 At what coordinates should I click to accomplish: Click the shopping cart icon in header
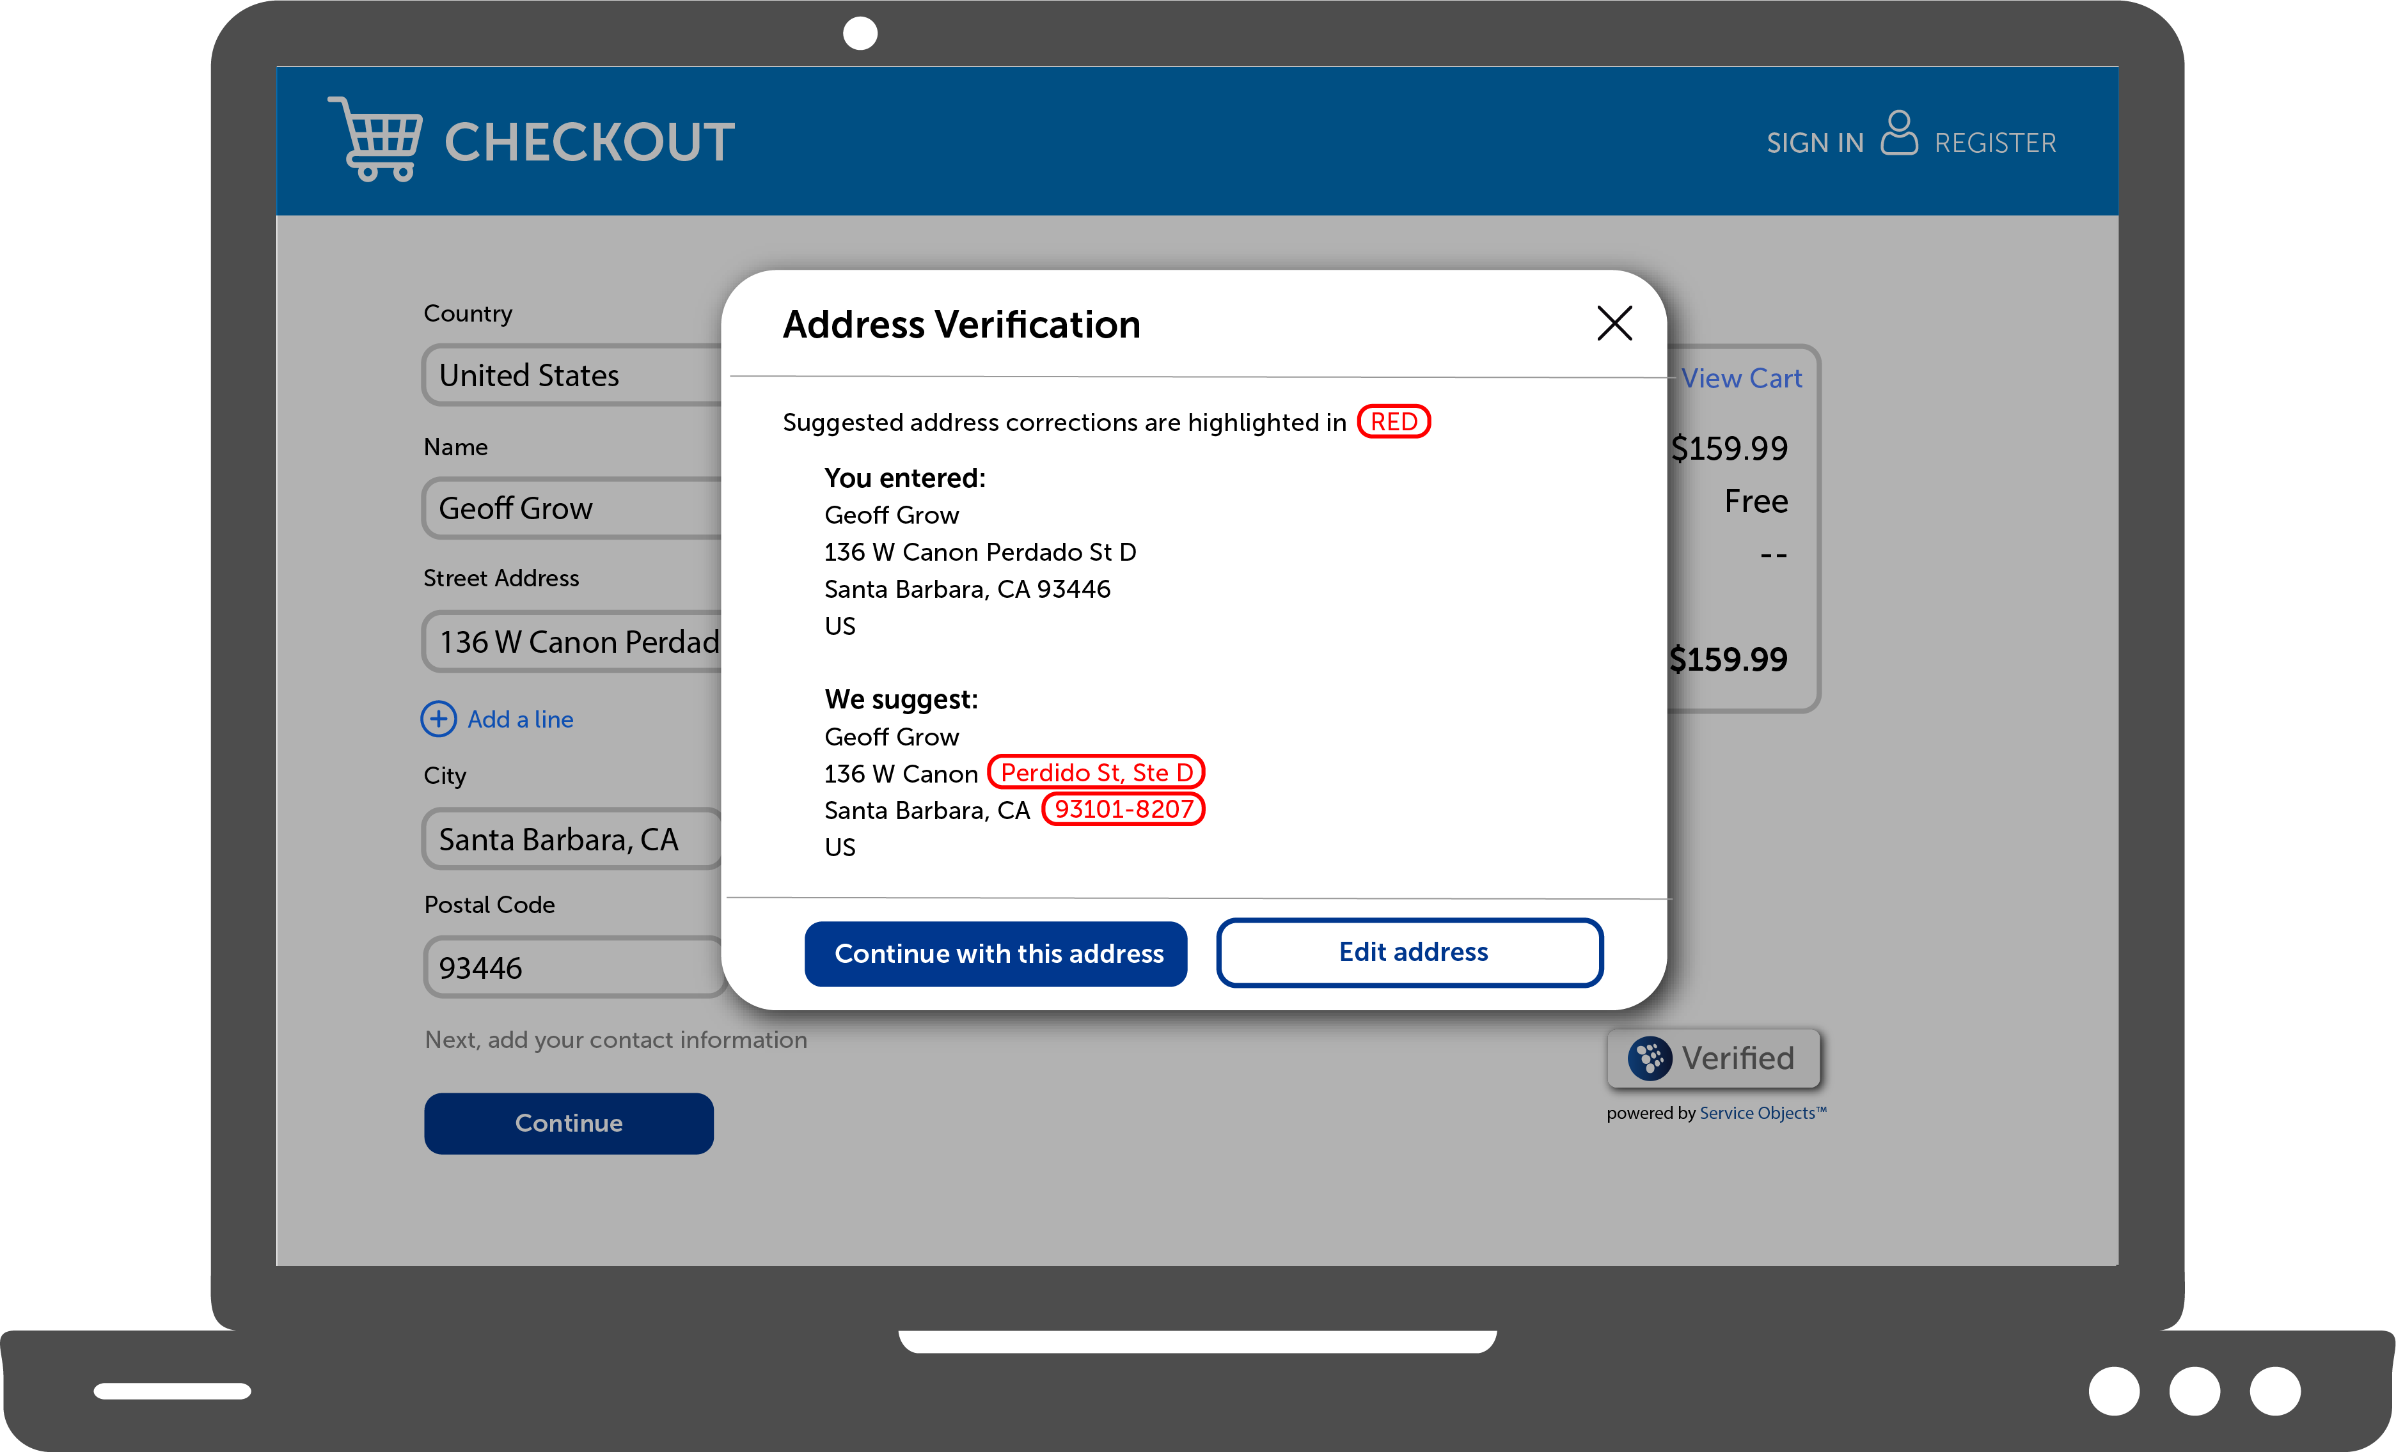[375, 139]
